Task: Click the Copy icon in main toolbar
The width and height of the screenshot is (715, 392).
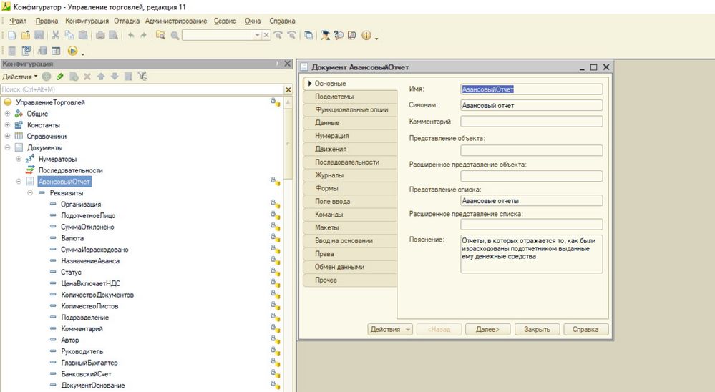Action: [x=69, y=36]
